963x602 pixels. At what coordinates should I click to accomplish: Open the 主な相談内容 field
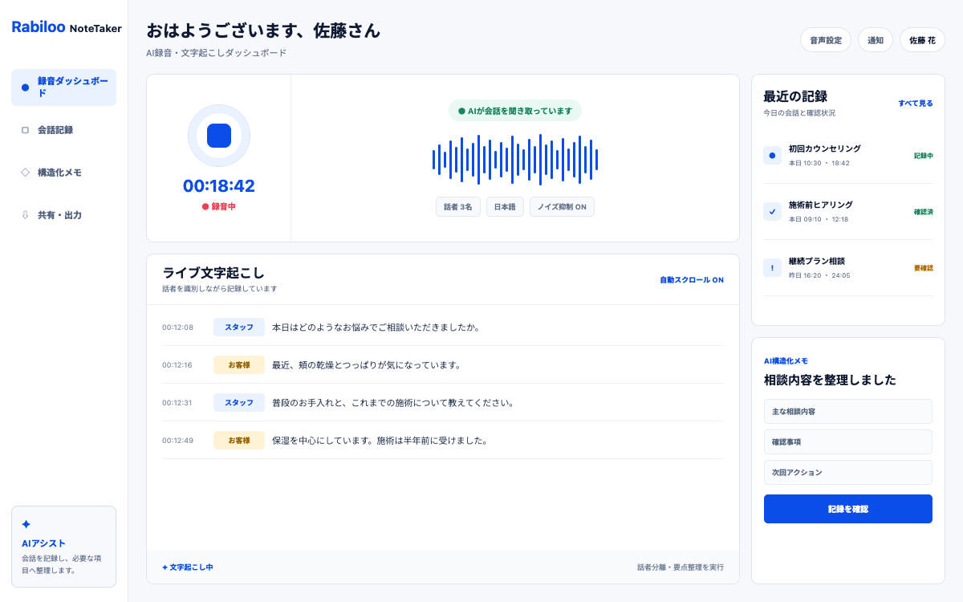[x=848, y=411]
